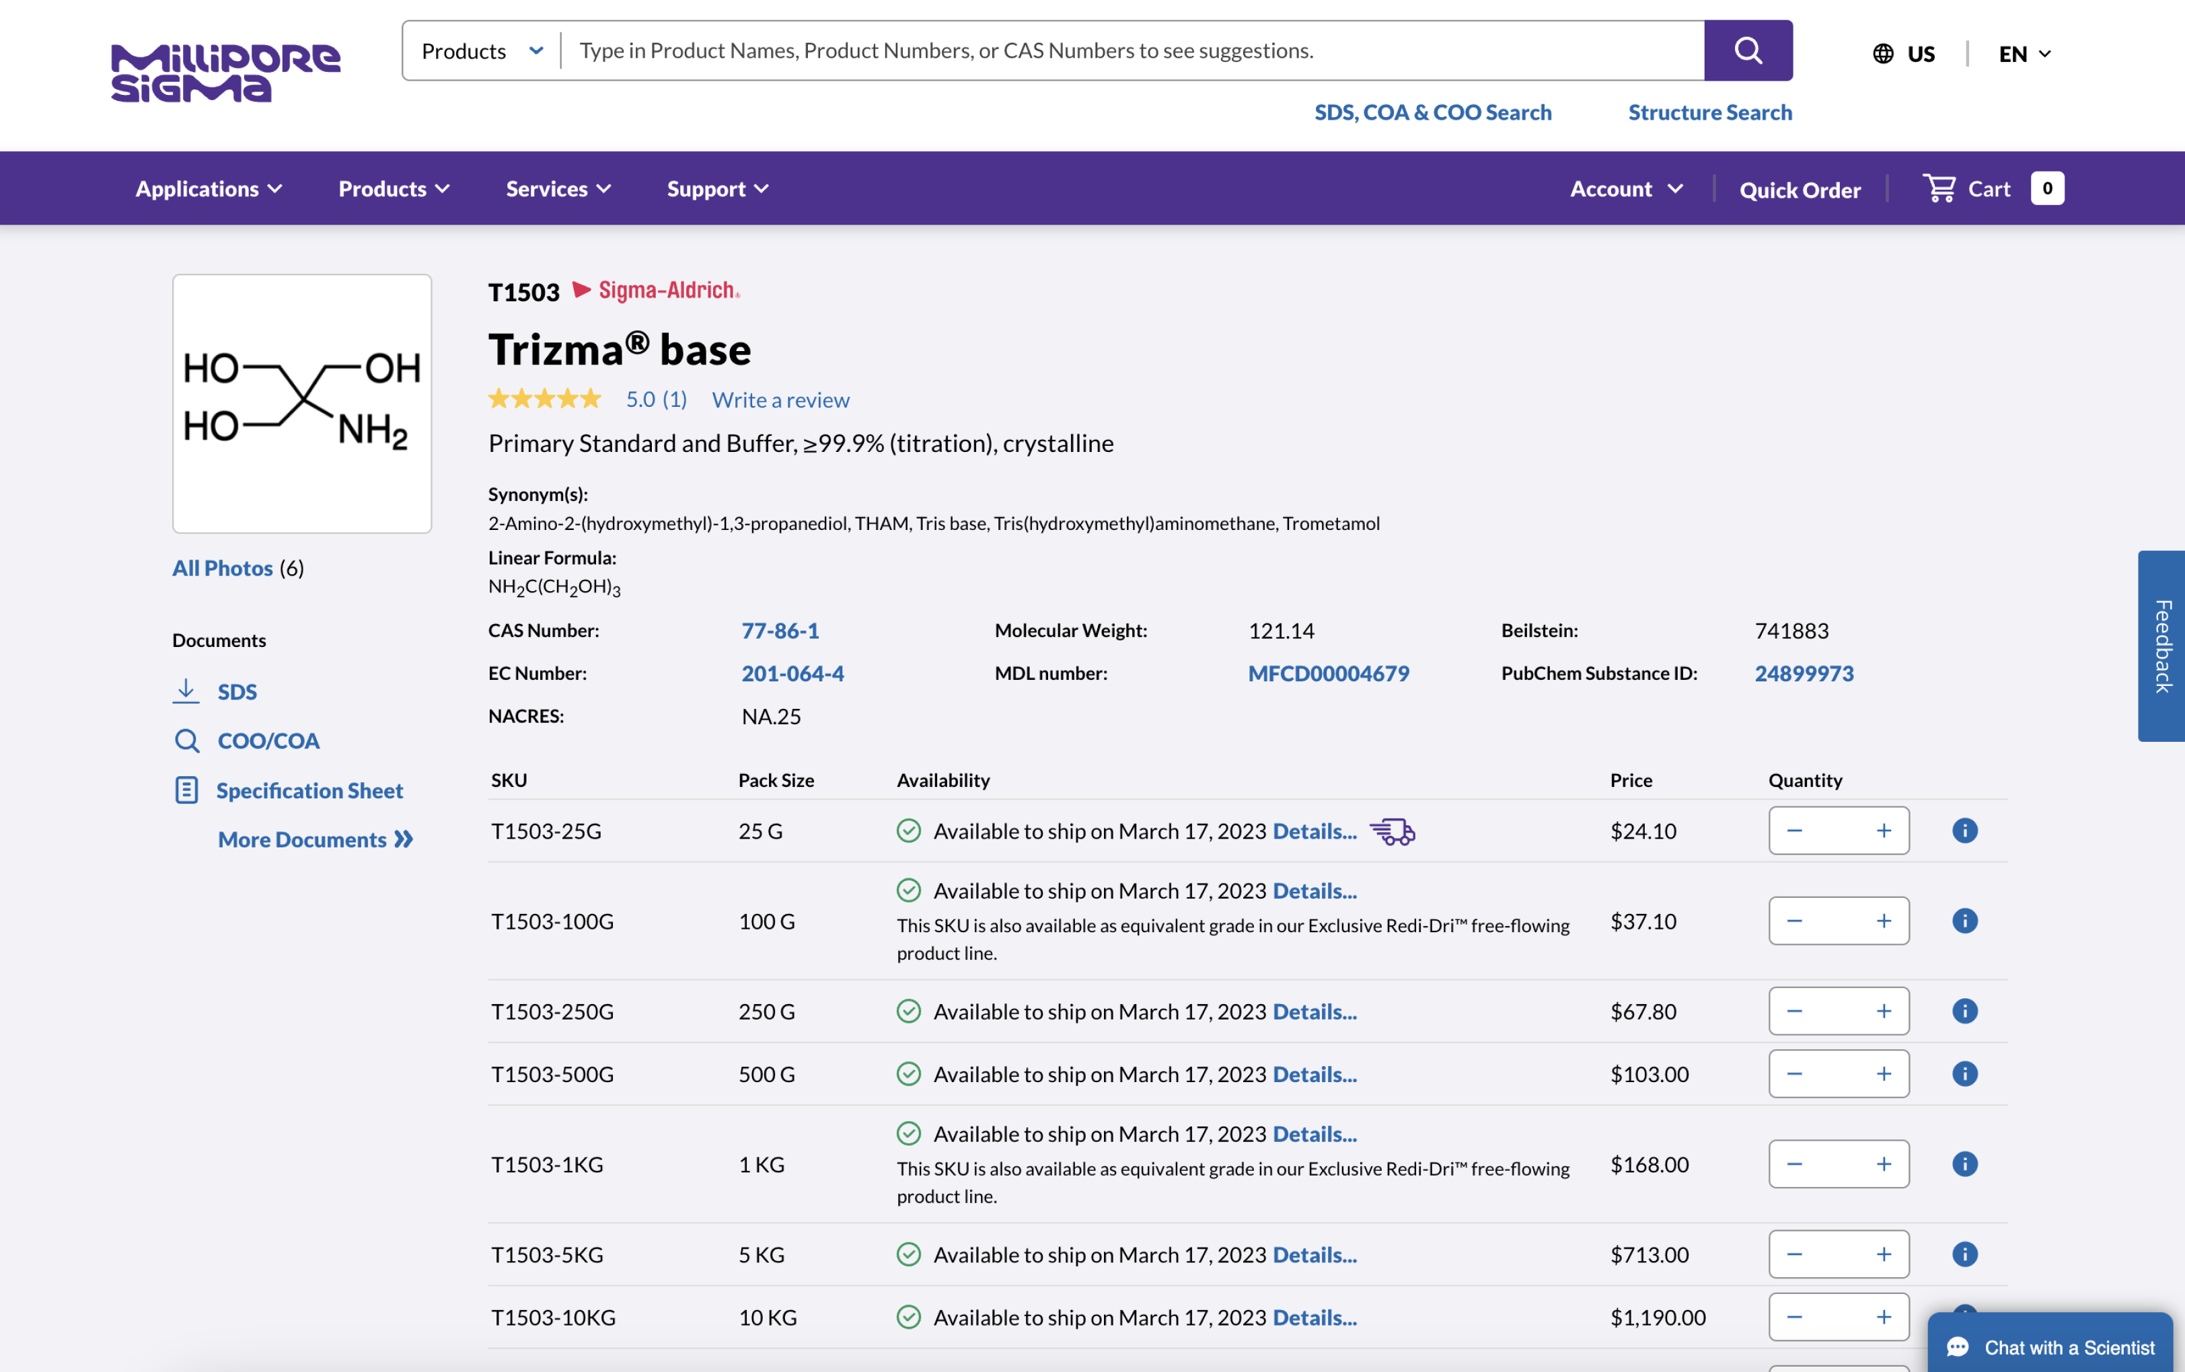Click Details link for T1503-5KG
The image size is (2185, 1372).
[x=1314, y=1254]
